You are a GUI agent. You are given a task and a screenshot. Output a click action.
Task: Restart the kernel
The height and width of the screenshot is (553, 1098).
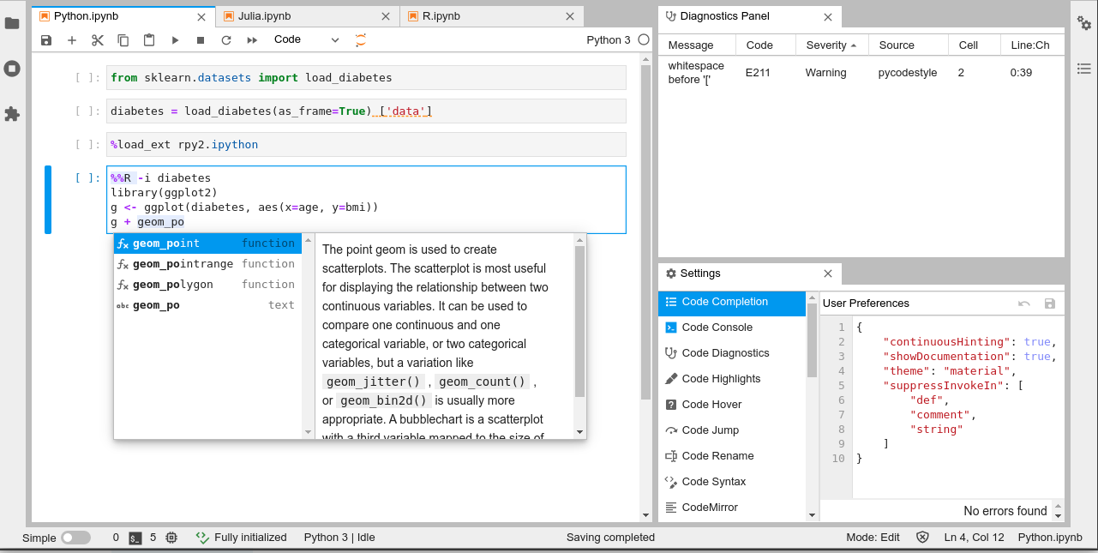(x=226, y=40)
